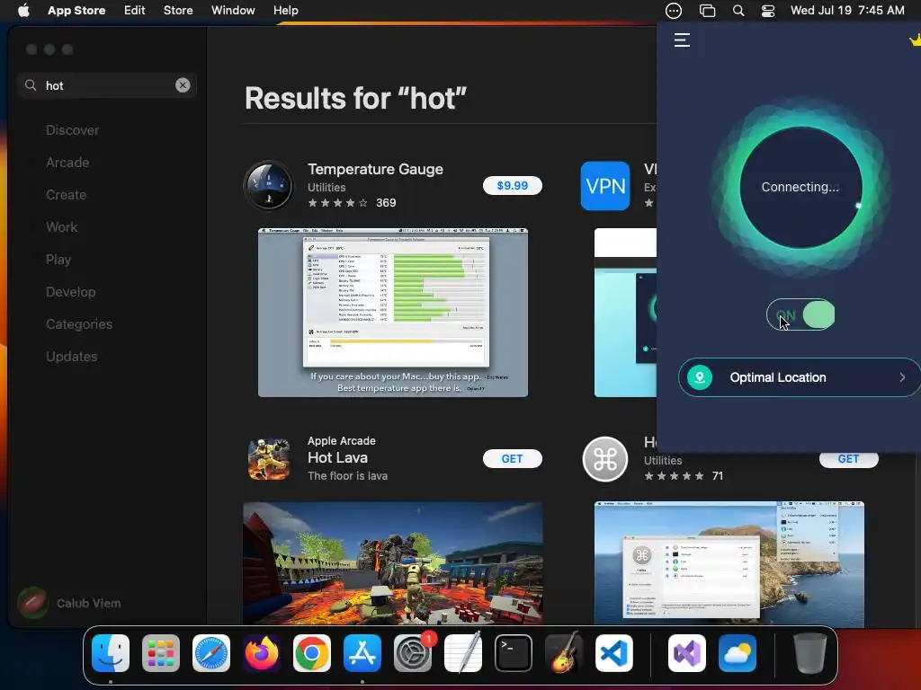Open the Arcade section

[x=67, y=163]
